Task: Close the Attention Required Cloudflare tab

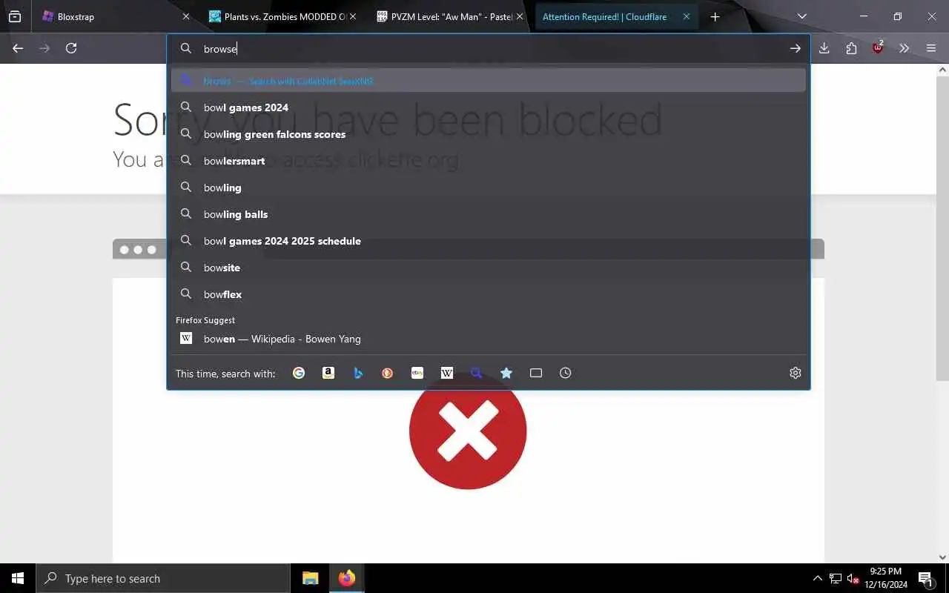Action: [687, 16]
